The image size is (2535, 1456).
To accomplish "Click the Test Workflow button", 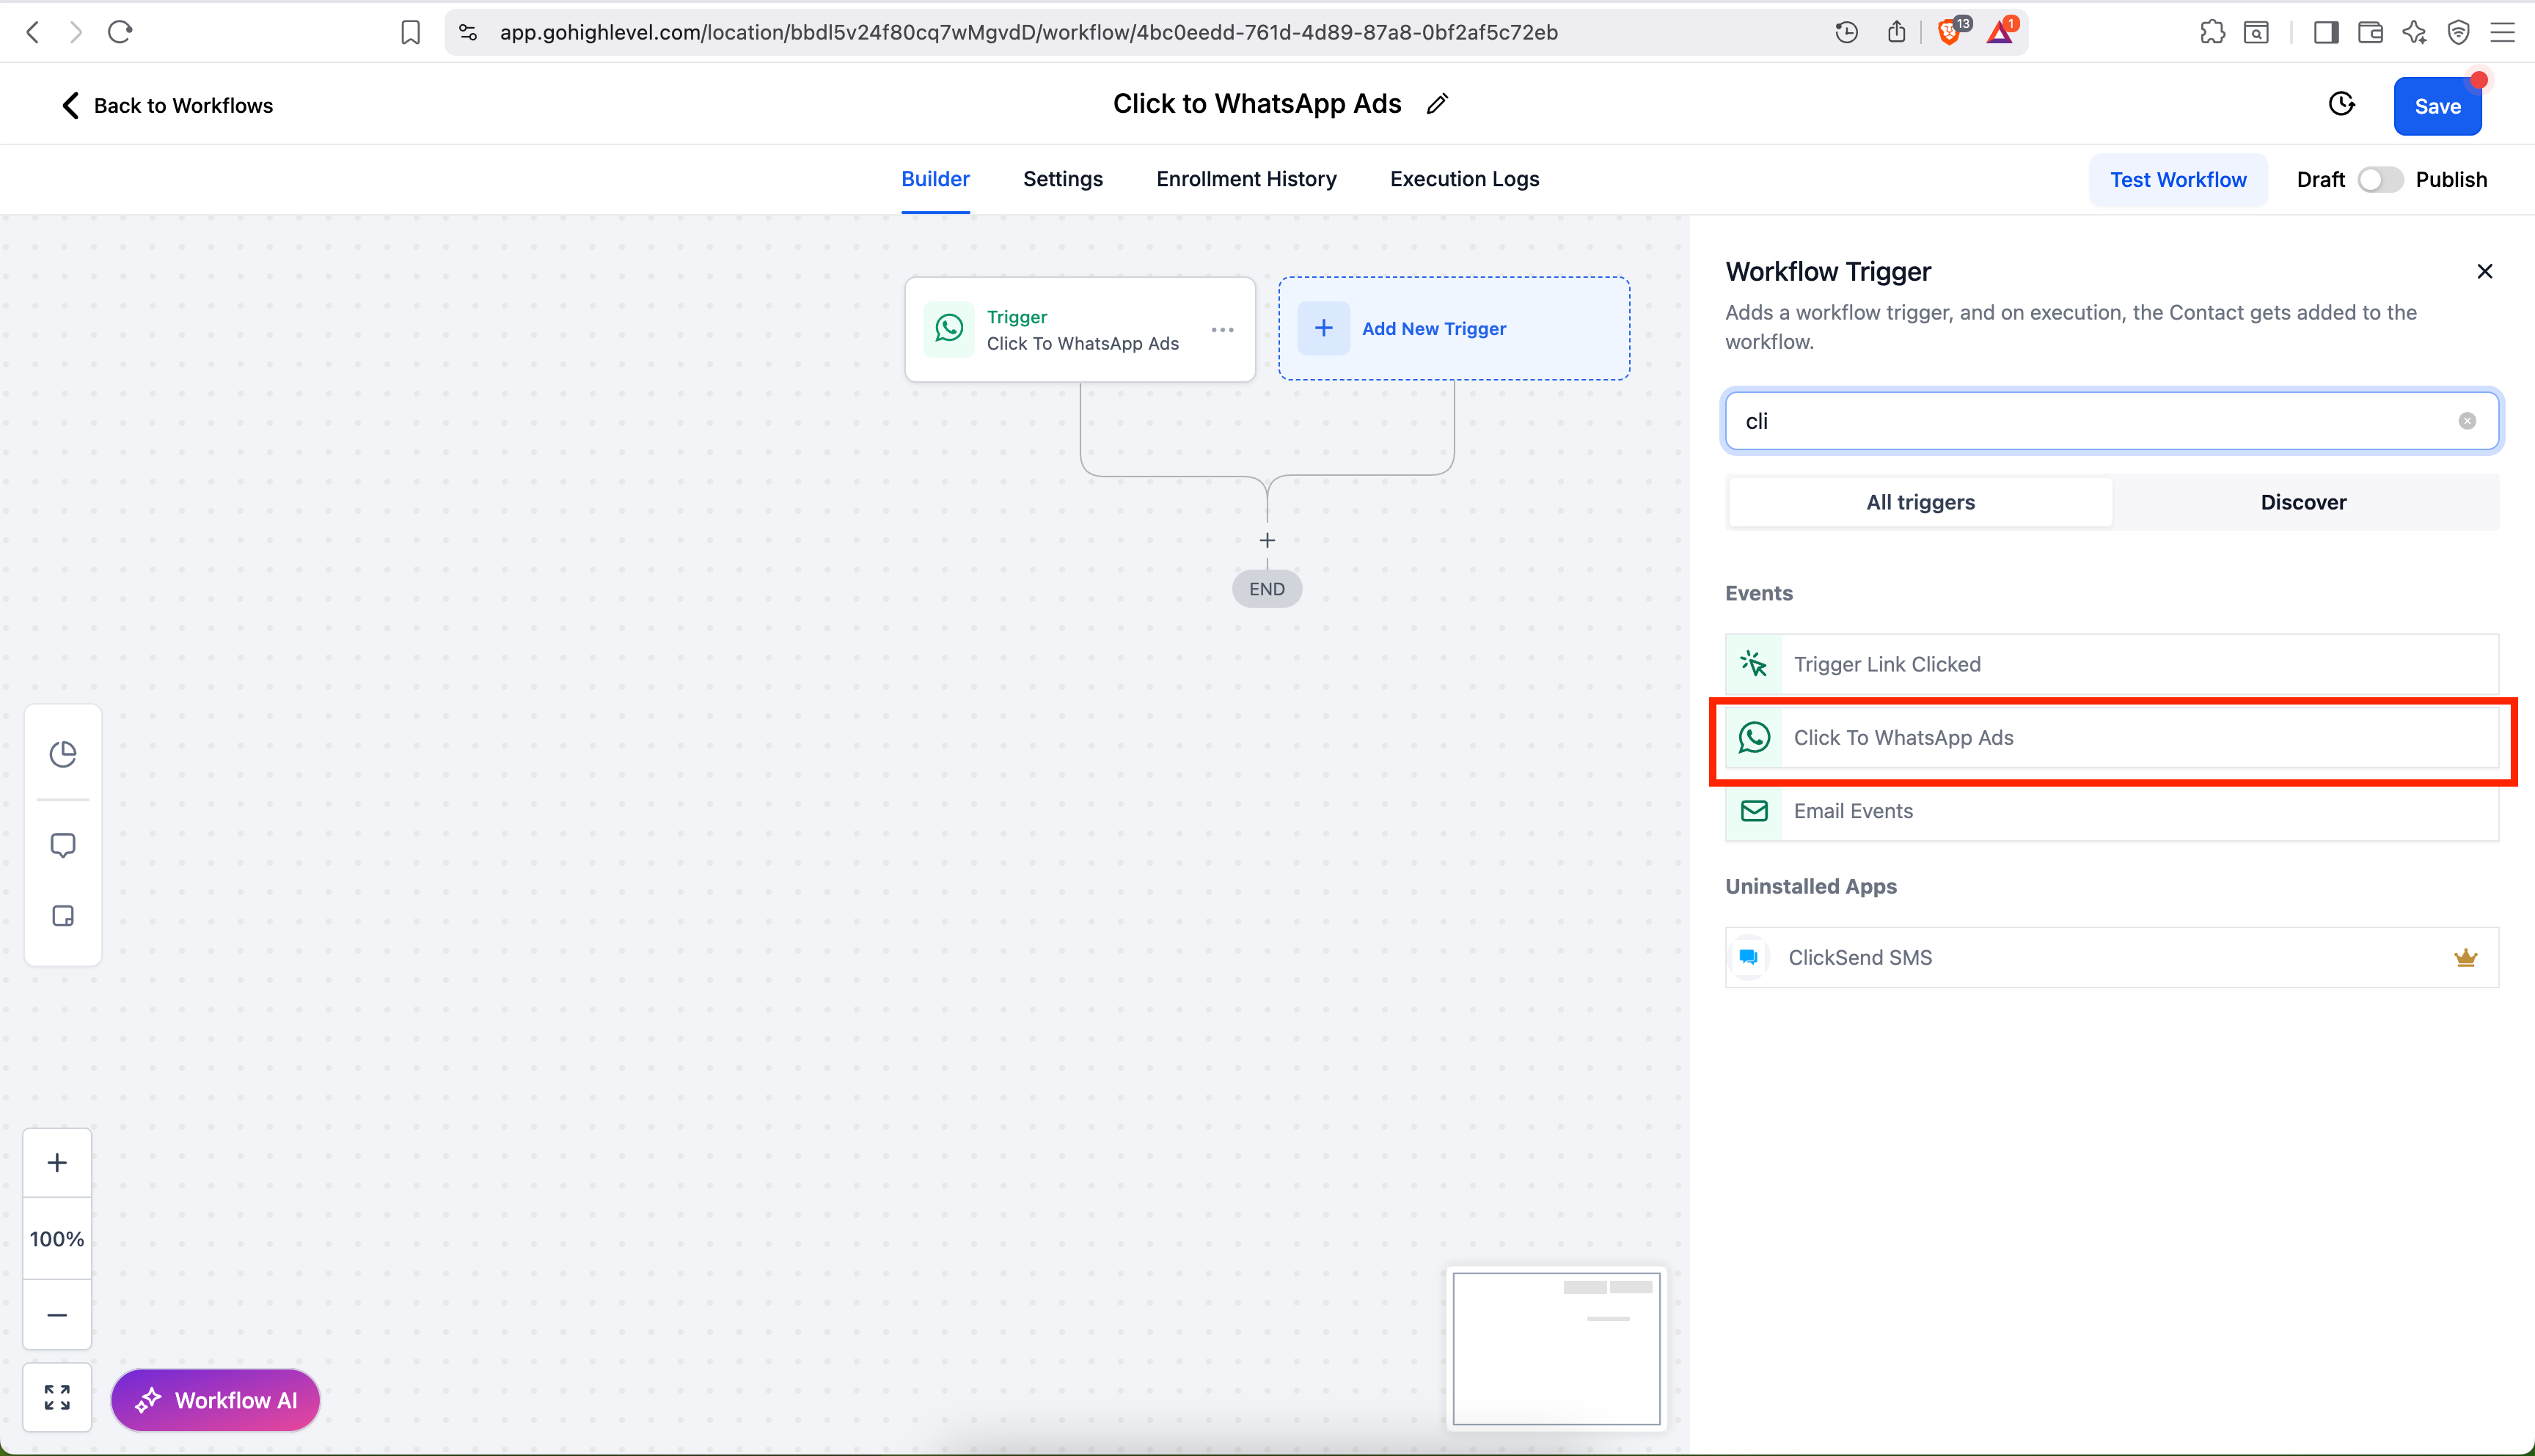I will [x=2178, y=180].
